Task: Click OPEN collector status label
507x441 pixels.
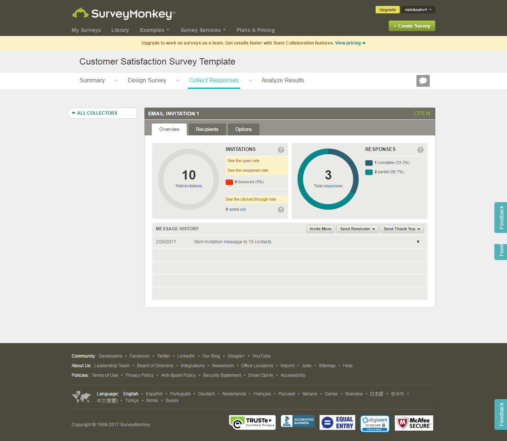Action: click(422, 113)
